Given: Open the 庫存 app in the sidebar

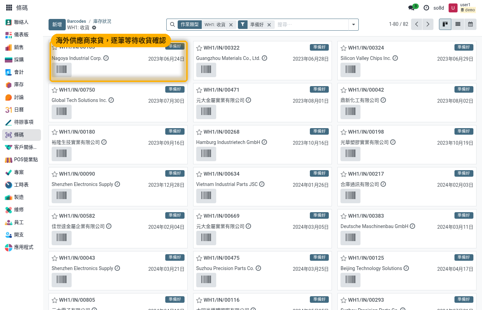Looking at the screenshot, I should tap(19, 85).
